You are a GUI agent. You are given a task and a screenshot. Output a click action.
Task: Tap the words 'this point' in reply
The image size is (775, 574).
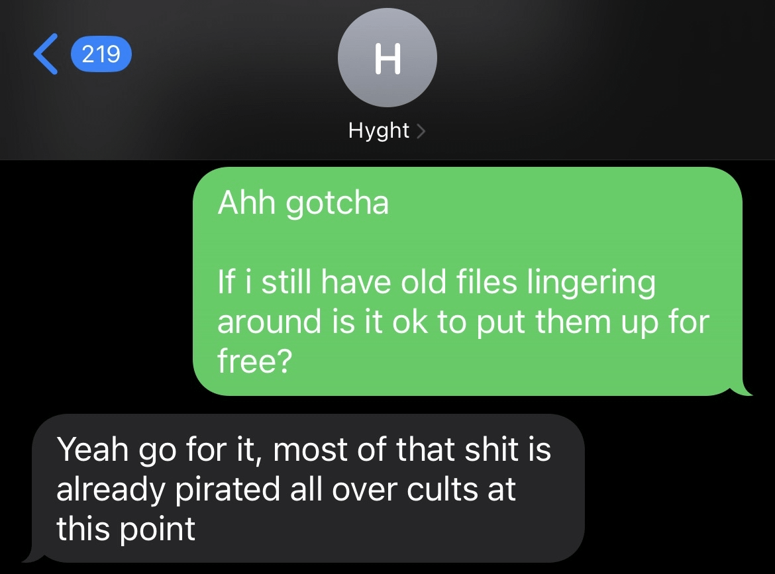126,530
